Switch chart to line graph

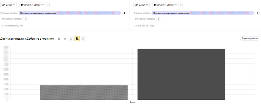coord(65,39)
